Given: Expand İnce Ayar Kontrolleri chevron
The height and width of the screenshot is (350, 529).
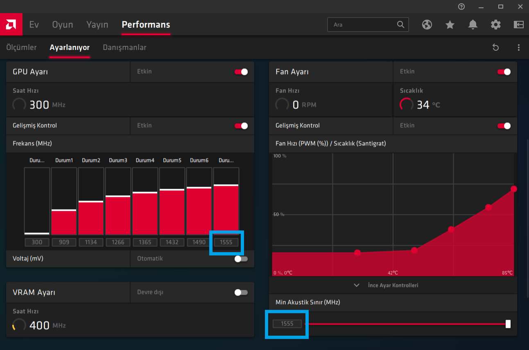Looking at the screenshot, I should (x=356, y=285).
